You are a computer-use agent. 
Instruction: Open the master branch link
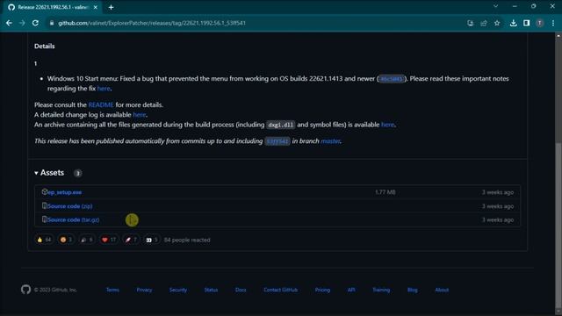tap(330, 141)
